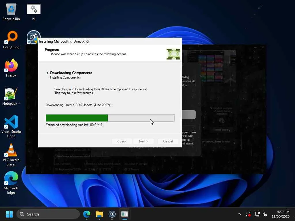Screen dimensions: 295x221
Task: Click the desktop shortcut icon behind the DirectX dialog
Action: click(33, 37)
